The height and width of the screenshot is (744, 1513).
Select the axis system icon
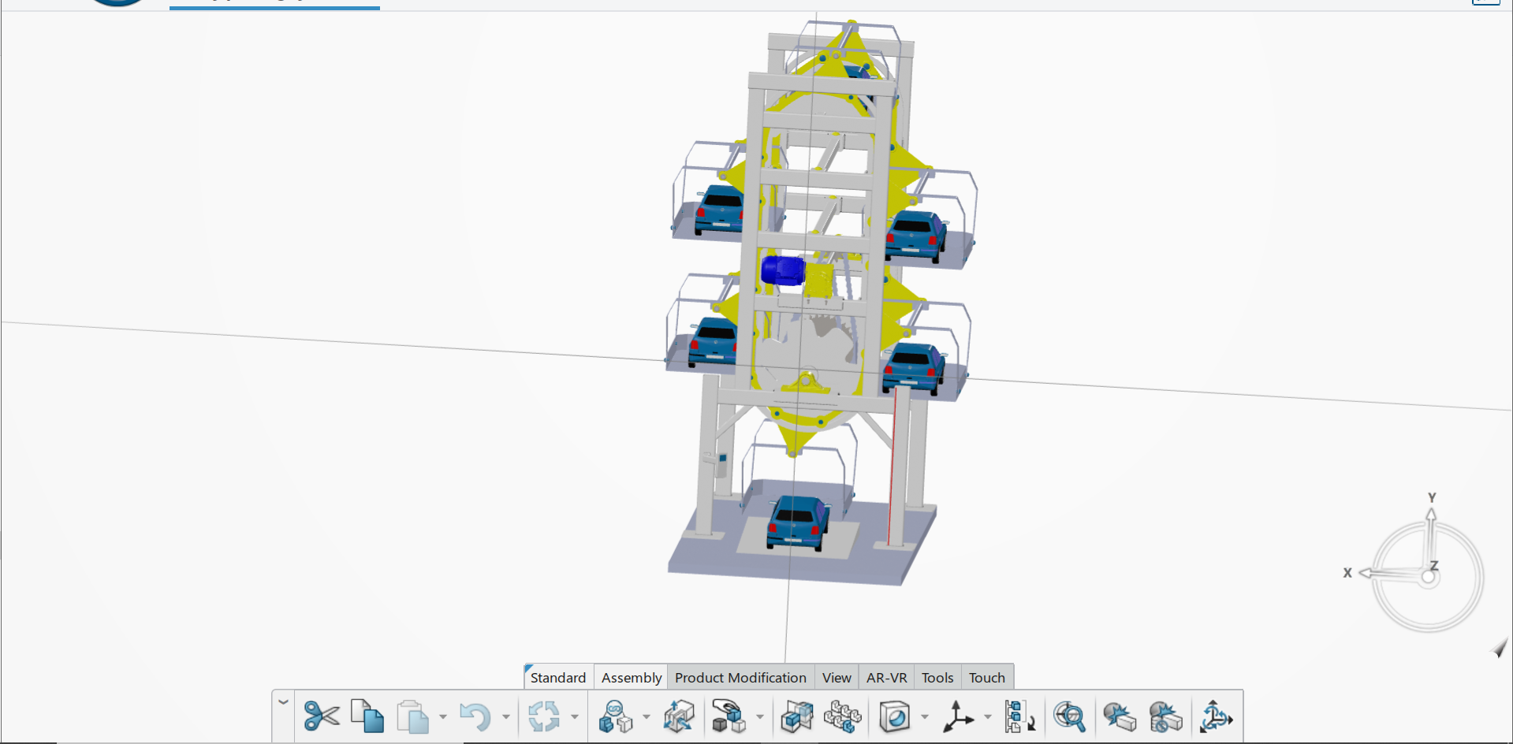point(957,717)
